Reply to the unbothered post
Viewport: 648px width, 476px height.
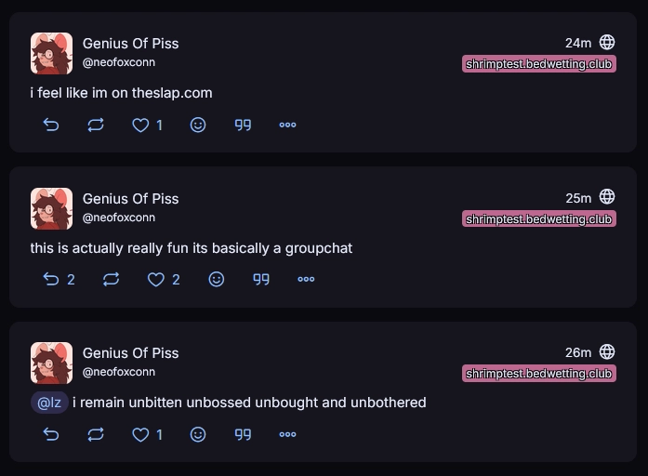coord(51,434)
